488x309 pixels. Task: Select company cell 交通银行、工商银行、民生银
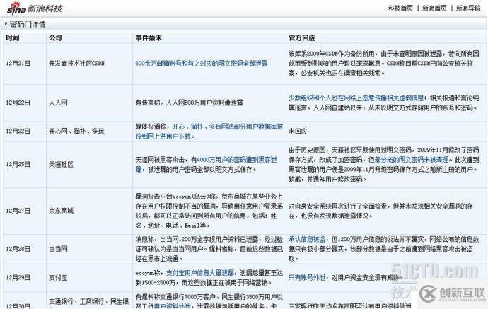tap(88, 301)
